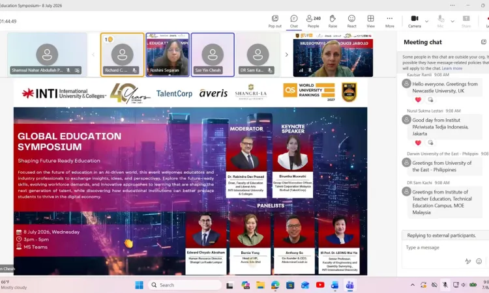This screenshot has height=293, width=489.
Task: Select Roshini Segaran's video tile
Action: click(x=168, y=55)
